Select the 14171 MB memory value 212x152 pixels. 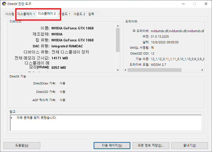pyautogui.click(x=59, y=58)
